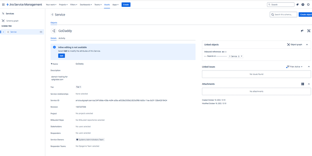The width and height of the screenshot is (312, 156).
Task: Click the megaphone feedback icon
Action: (302, 31)
